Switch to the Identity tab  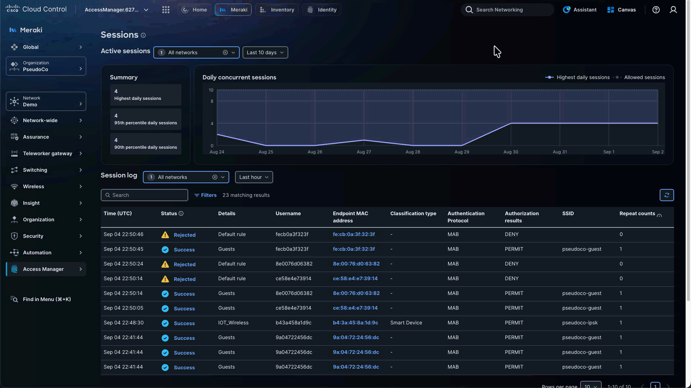click(322, 10)
